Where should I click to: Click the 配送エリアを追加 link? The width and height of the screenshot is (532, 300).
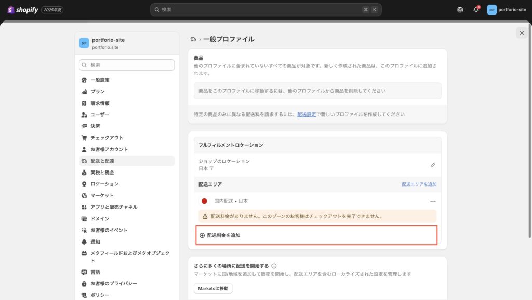[419, 184]
